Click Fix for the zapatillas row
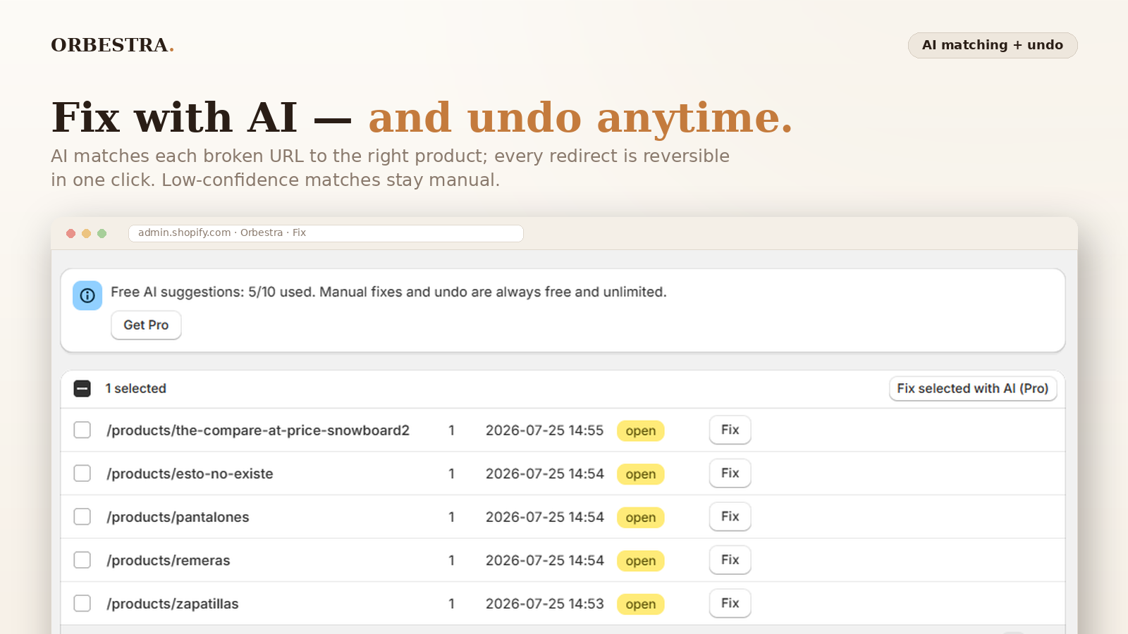1128x634 pixels. [730, 603]
